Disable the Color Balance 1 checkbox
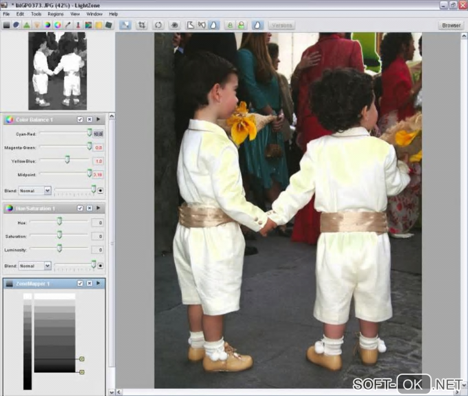 80,120
